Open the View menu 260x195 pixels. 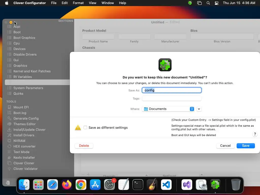pyautogui.click(x=92, y=3)
